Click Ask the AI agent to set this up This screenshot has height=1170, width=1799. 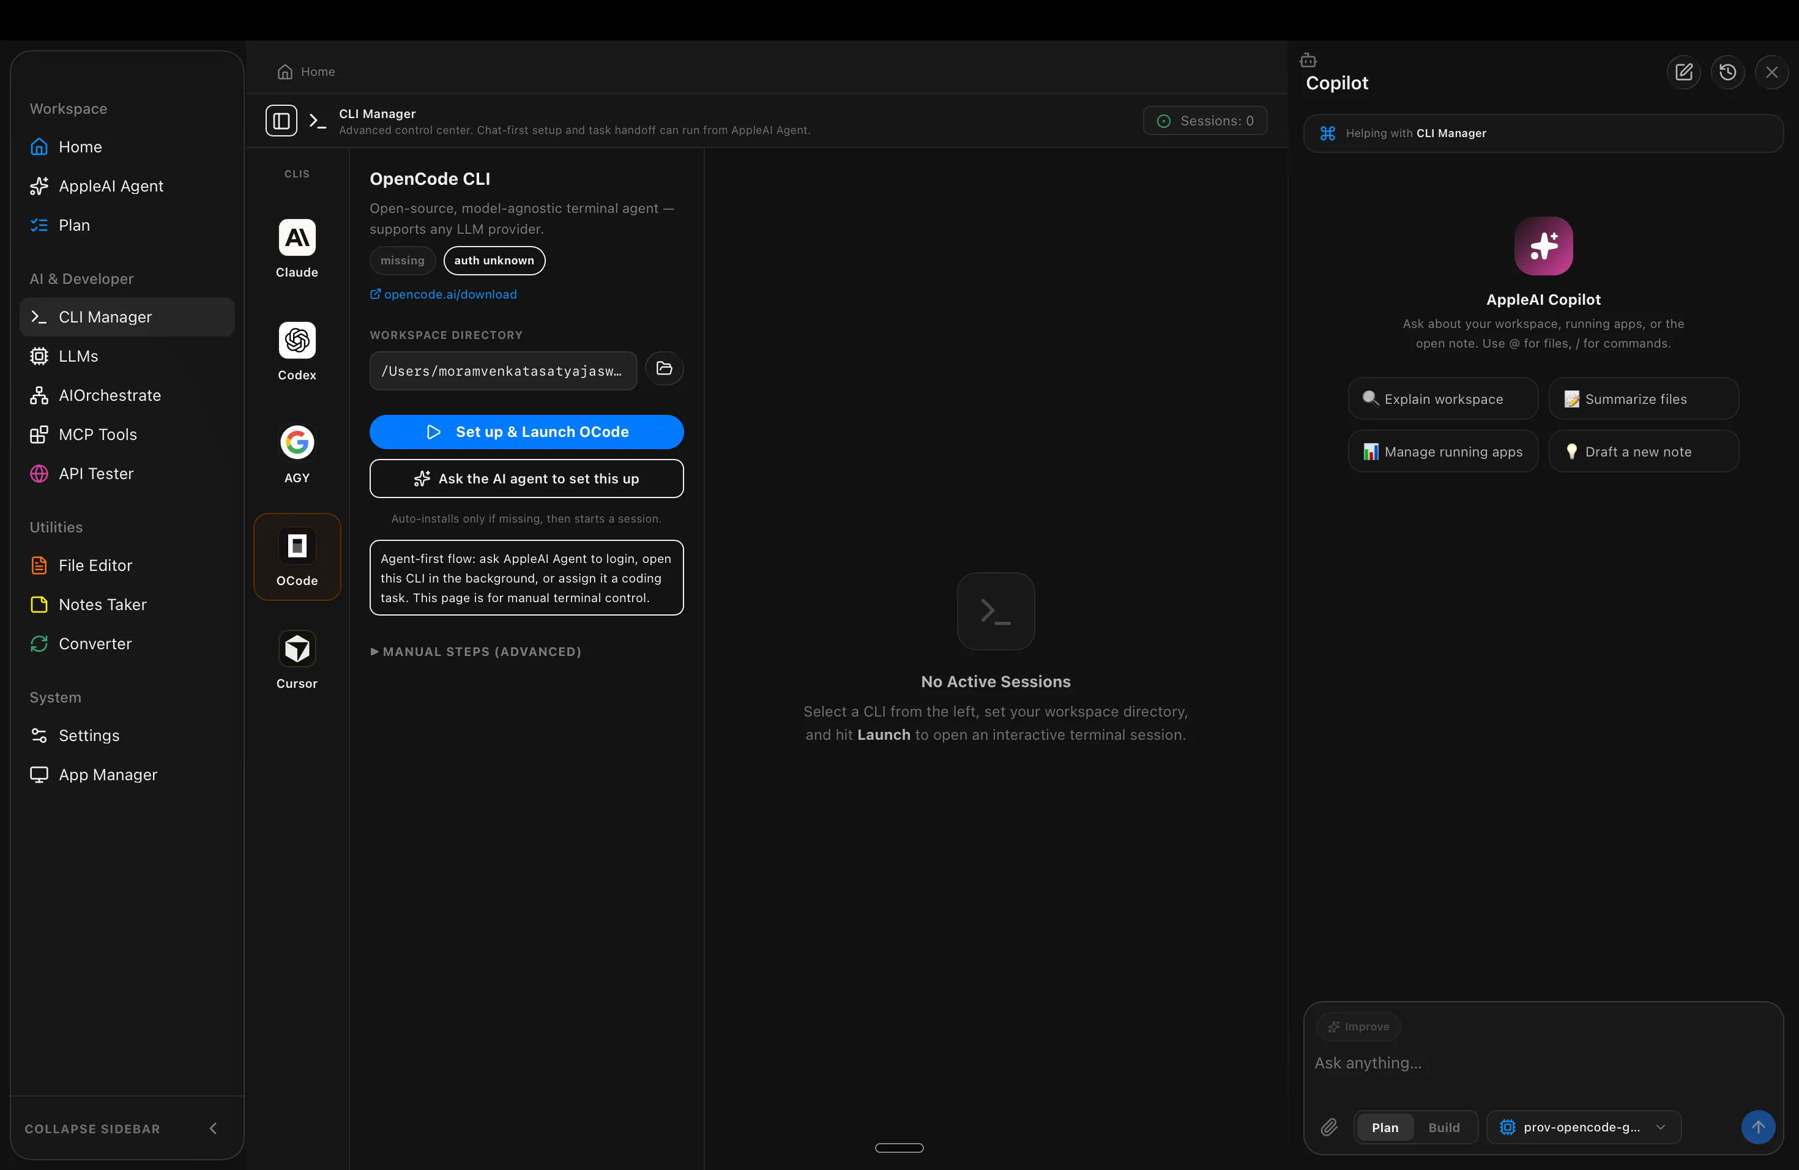point(527,479)
